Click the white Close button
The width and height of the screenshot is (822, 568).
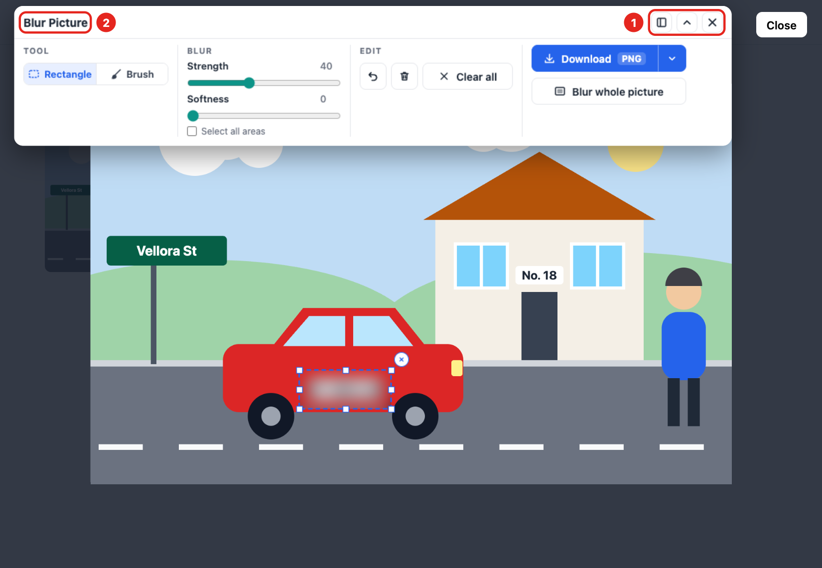pos(781,25)
